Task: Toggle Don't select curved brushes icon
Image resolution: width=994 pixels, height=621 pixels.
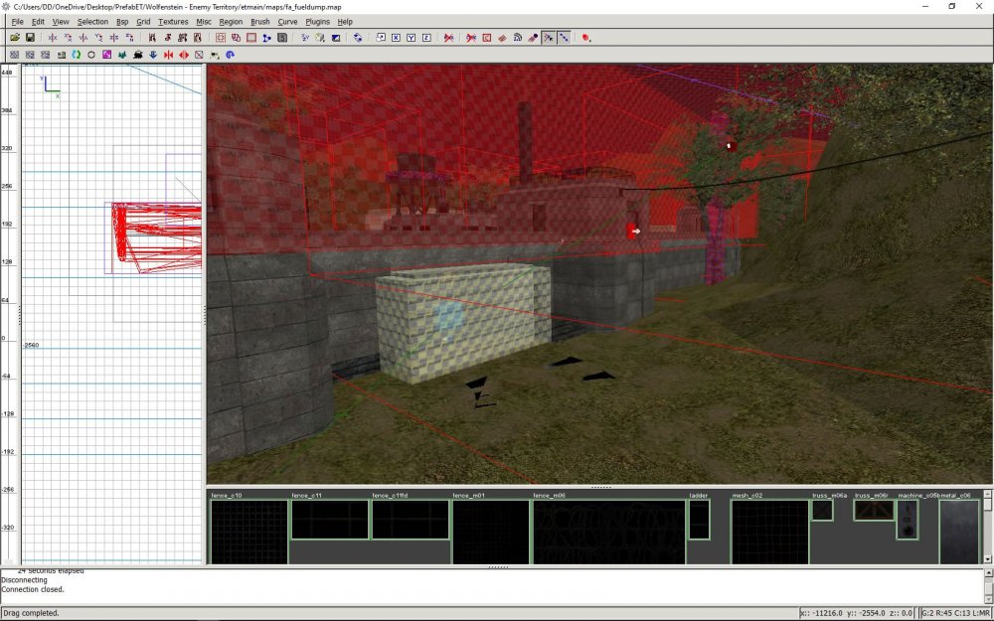Action: tap(471, 38)
